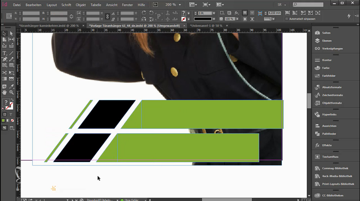
Task: Open the stroke style dropdown
Action: [x=214, y=19]
